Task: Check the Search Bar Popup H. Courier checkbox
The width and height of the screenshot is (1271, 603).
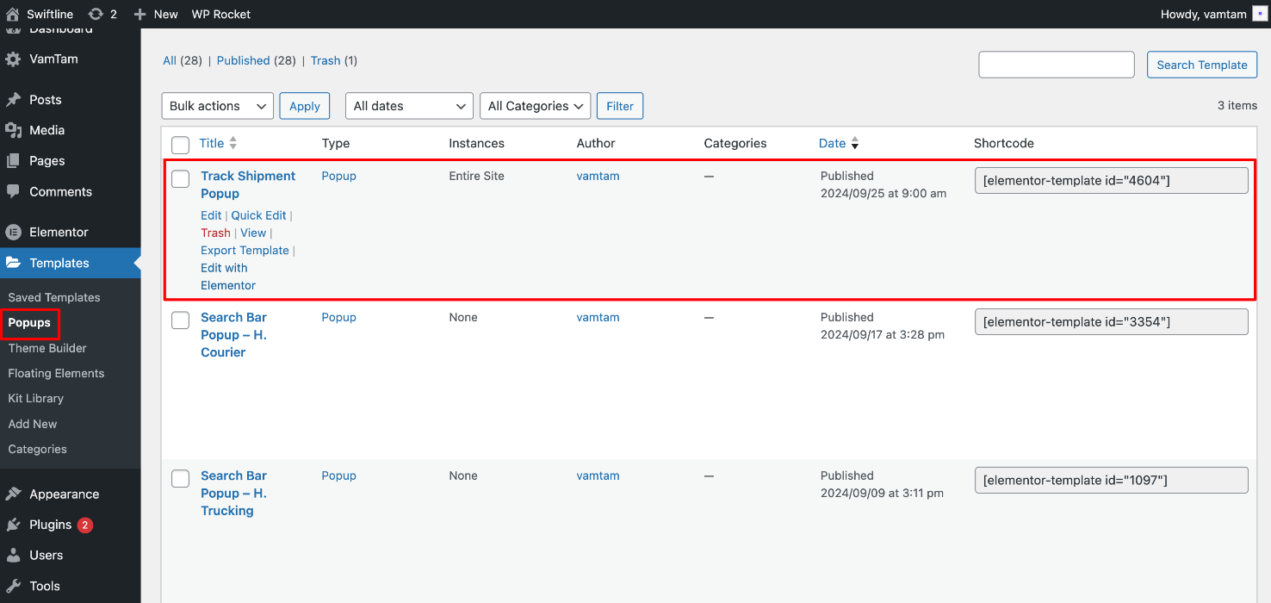Action: (180, 320)
